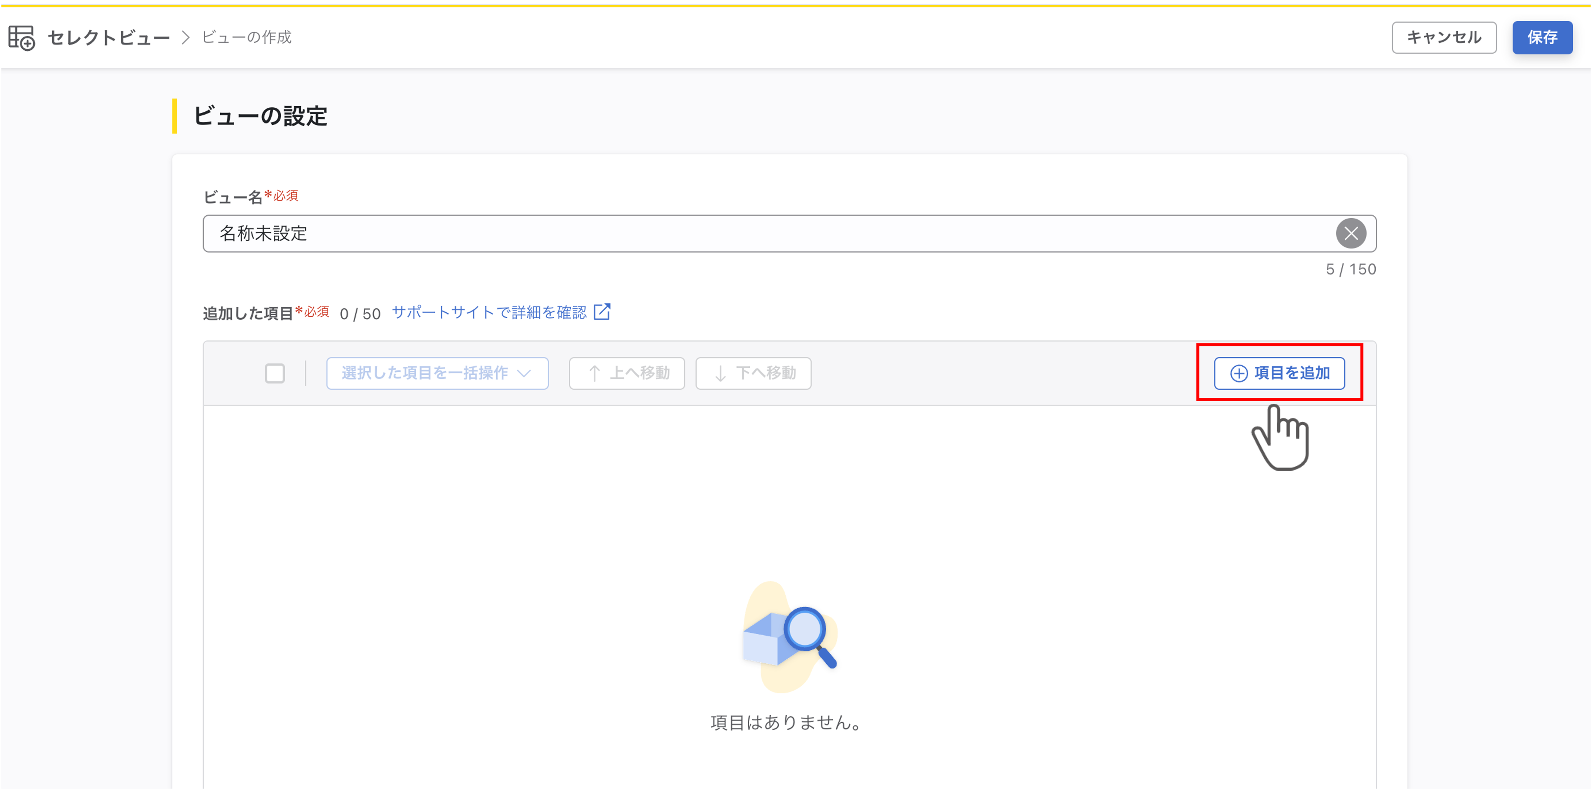Click the キャンセル button
The height and width of the screenshot is (790, 1592).
click(1444, 38)
